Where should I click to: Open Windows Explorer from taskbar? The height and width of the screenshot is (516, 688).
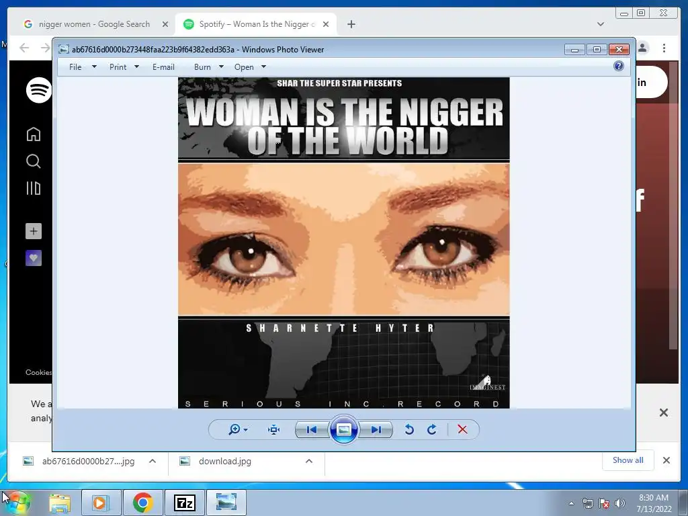click(x=60, y=503)
